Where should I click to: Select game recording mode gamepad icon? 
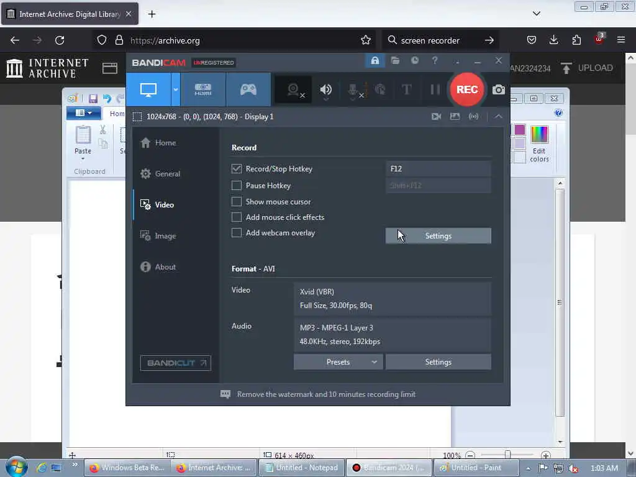[x=248, y=89]
